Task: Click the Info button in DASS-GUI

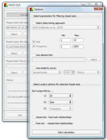Action: pos(17,115)
